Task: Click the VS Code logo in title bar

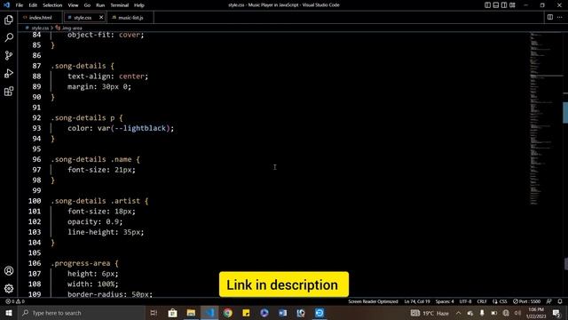Action: pyautogui.click(x=6, y=5)
